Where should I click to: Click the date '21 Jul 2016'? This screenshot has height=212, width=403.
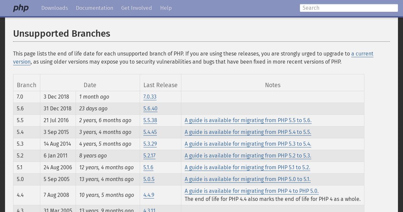(x=56, y=120)
